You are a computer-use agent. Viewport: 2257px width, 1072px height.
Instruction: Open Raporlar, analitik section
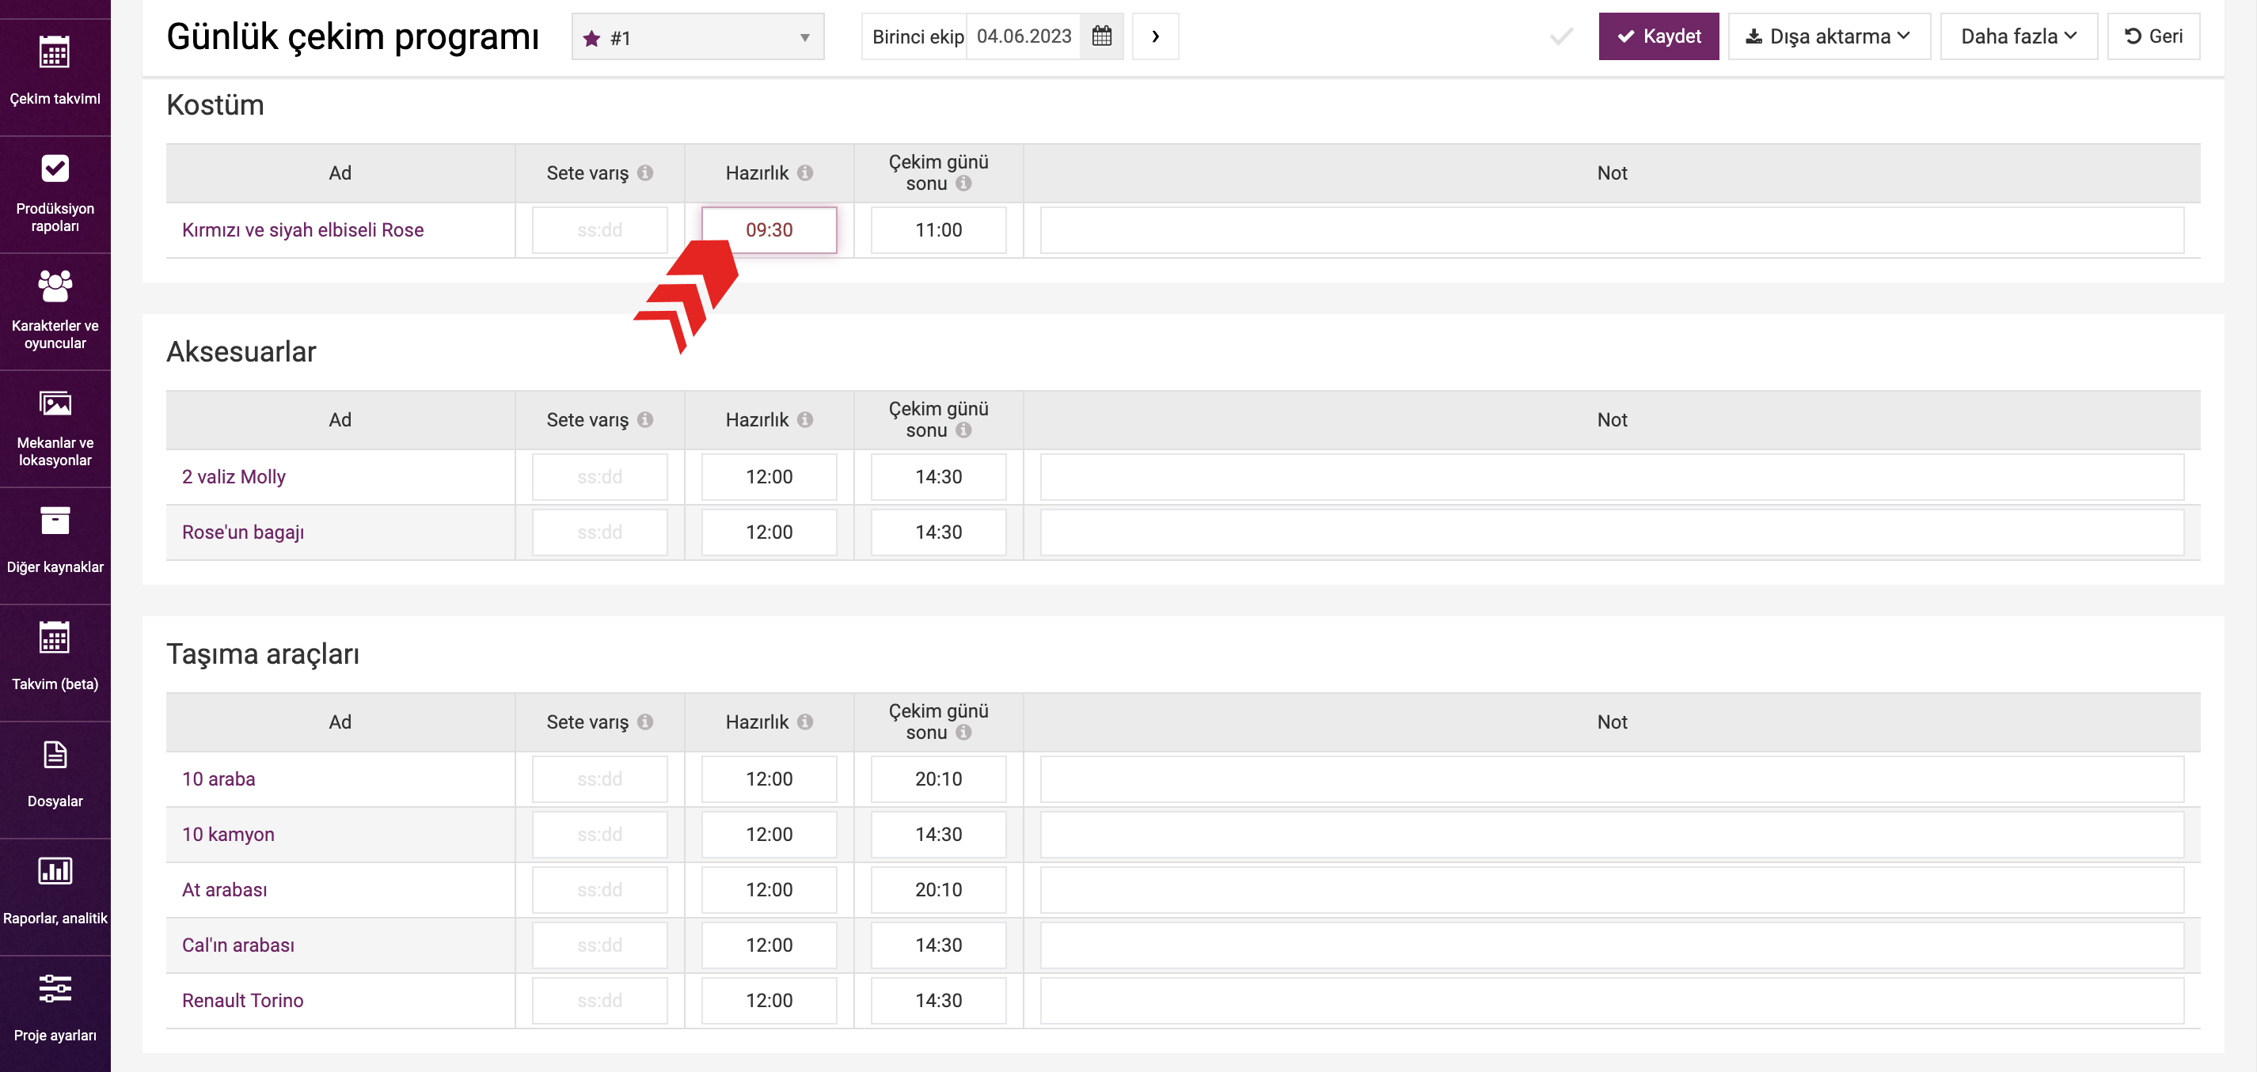tap(55, 897)
